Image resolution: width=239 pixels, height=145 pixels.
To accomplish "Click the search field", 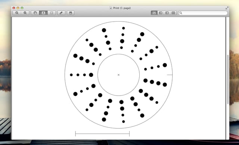I will click(203, 13).
